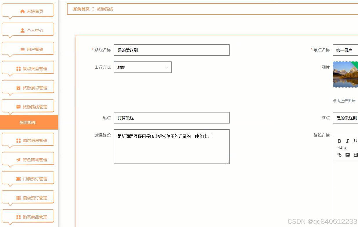Click the 点击上传图片 upload link

[344, 101]
